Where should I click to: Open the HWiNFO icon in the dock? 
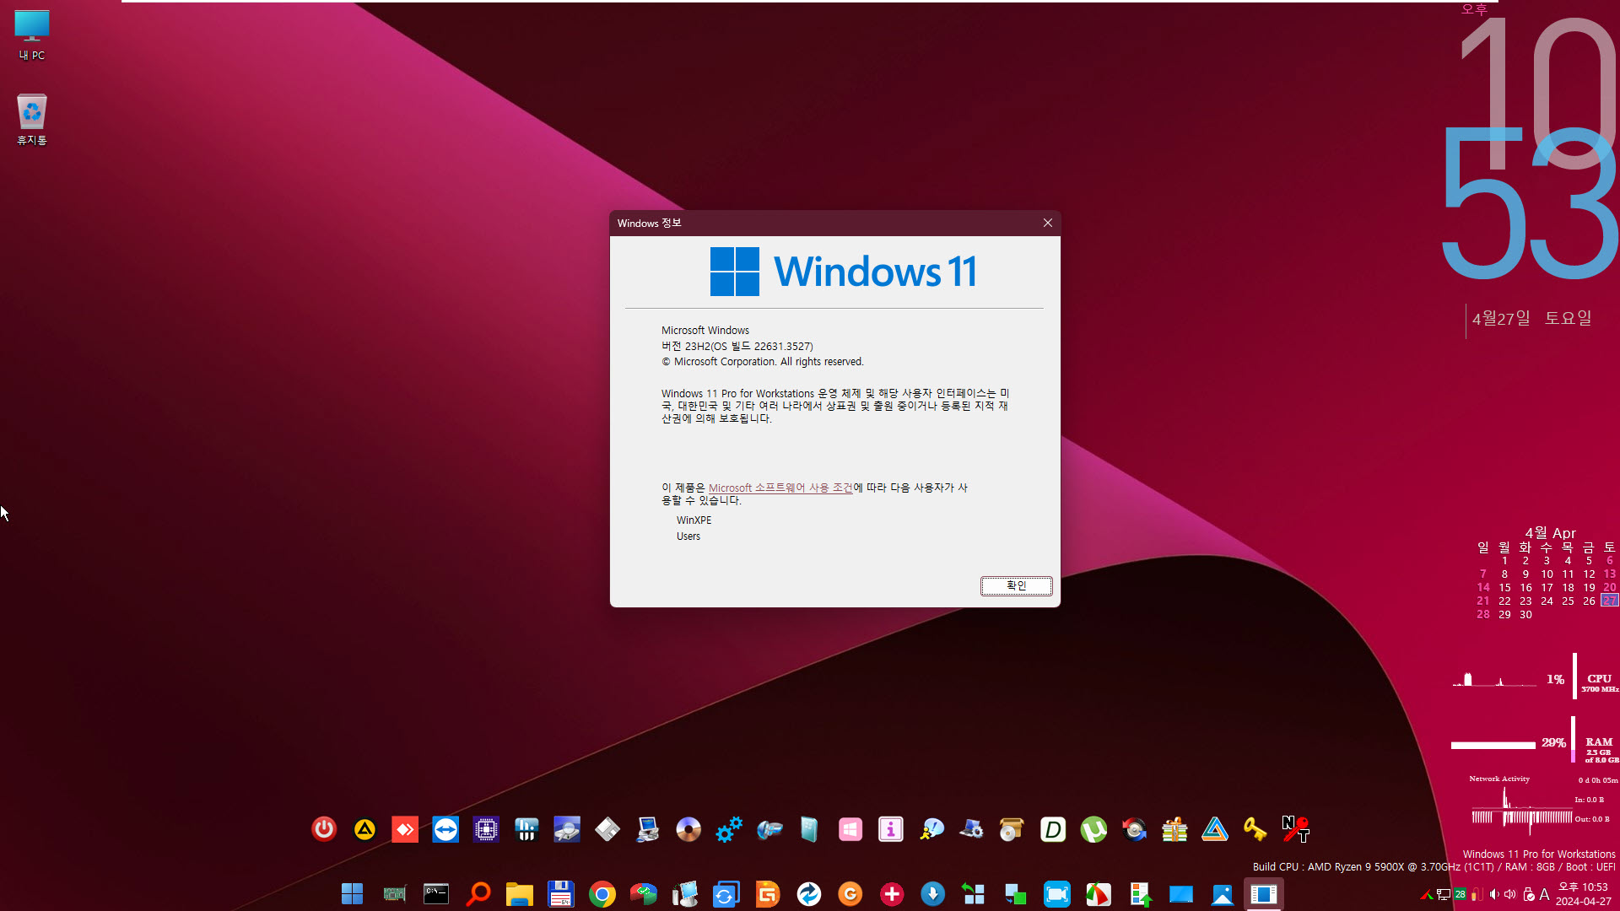click(x=526, y=830)
